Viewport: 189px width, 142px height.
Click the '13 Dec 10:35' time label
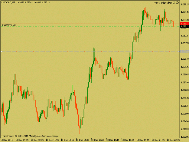tap(37, 140)
